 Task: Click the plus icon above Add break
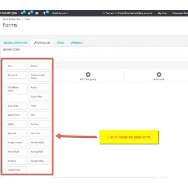(159, 74)
